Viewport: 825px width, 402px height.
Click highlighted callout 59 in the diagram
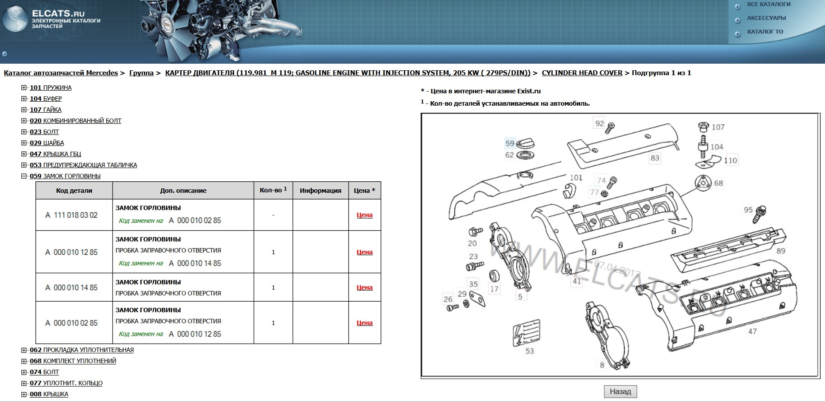point(510,143)
